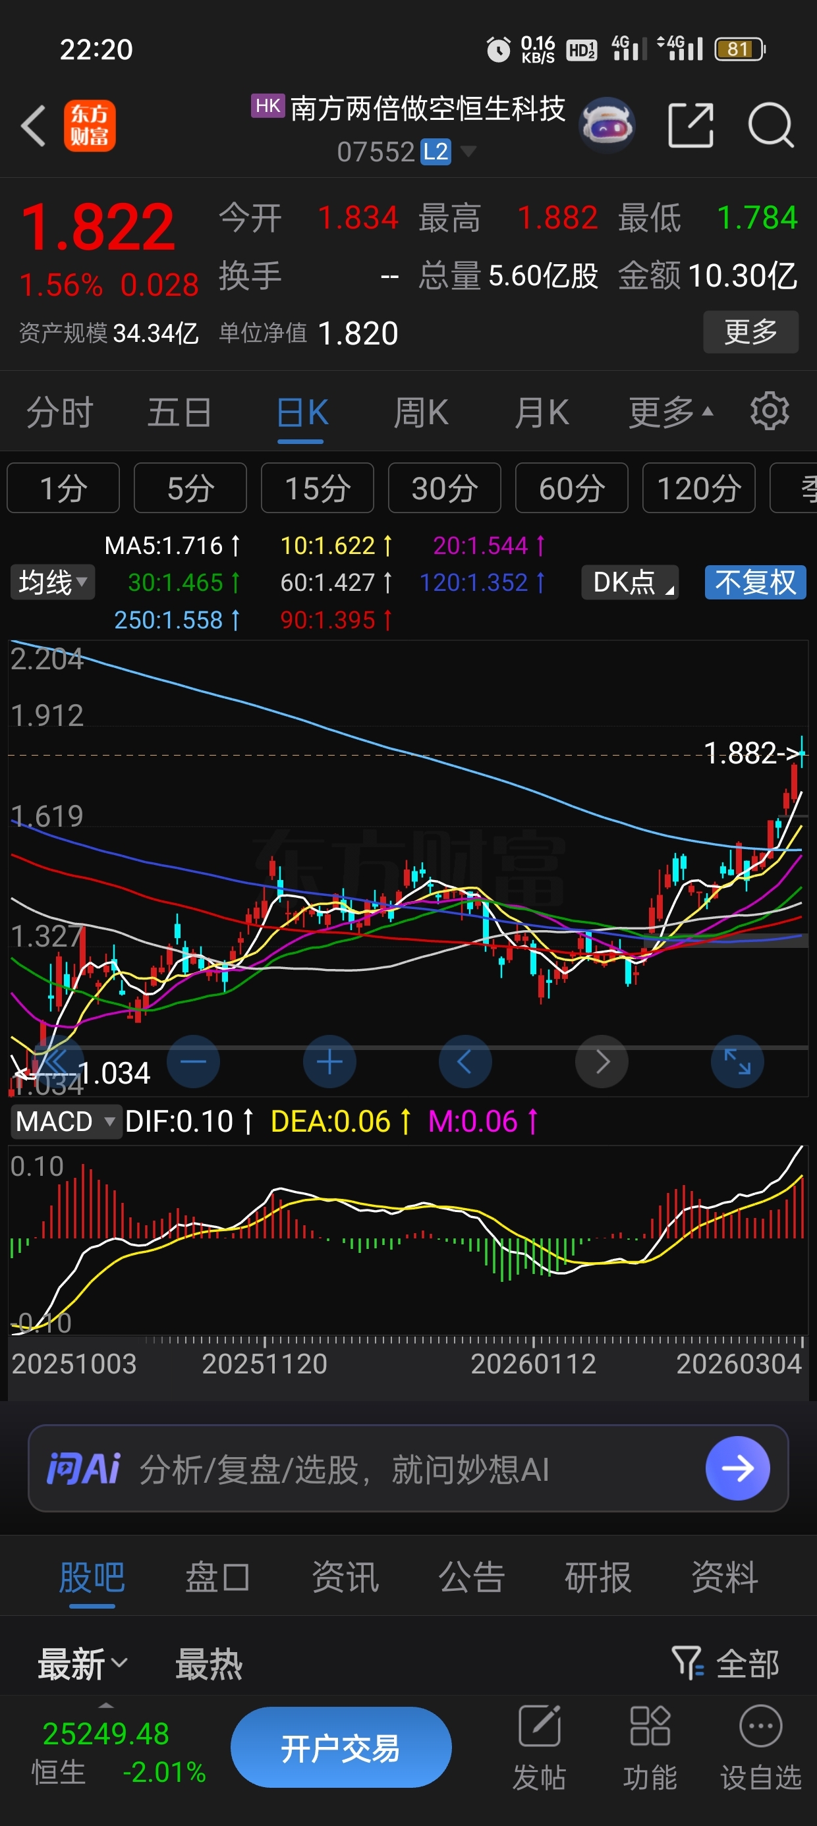Viewport: 817px width, 1826px height.
Task: Toggle the 不复权 adjustment button
Action: (x=755, y=582)
